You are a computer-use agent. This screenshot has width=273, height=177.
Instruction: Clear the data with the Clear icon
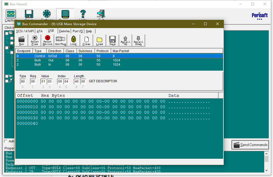coord(86,40)
